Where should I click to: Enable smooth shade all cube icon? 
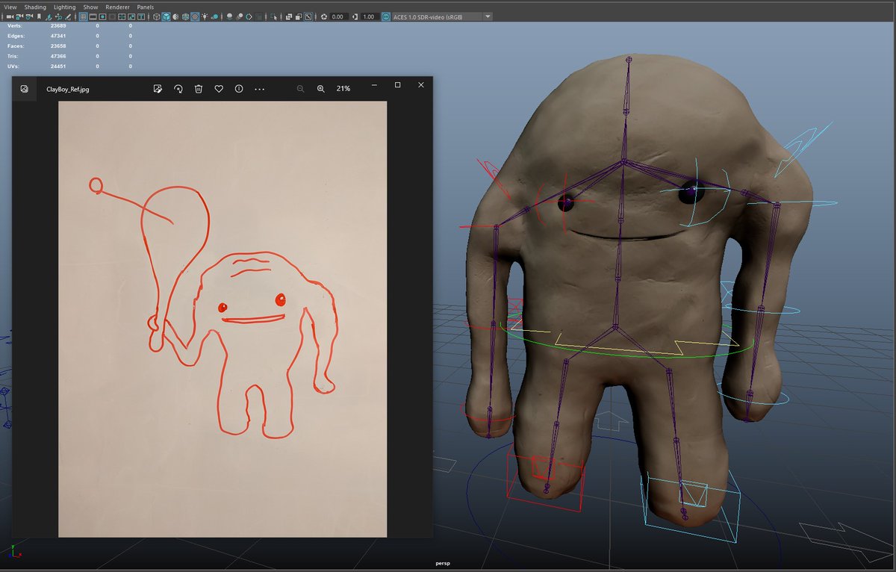pyautogui.click(x=166, y=16)
